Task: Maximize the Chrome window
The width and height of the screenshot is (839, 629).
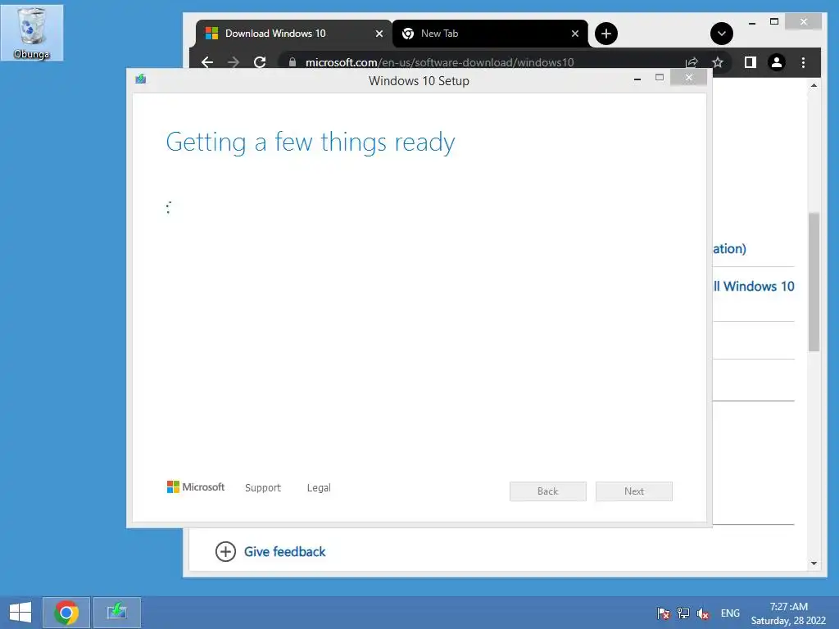Action: click(x=774, y=22)
